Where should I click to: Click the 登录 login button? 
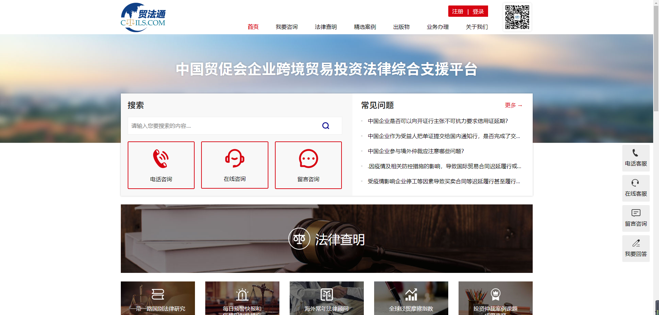(478, 11)
